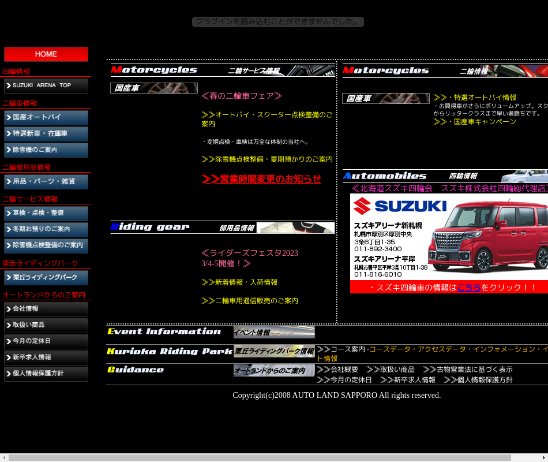Open 栗丘ライディングパーク sidebar button
This screenshot has width=548, height=462.
coord(46,278)
